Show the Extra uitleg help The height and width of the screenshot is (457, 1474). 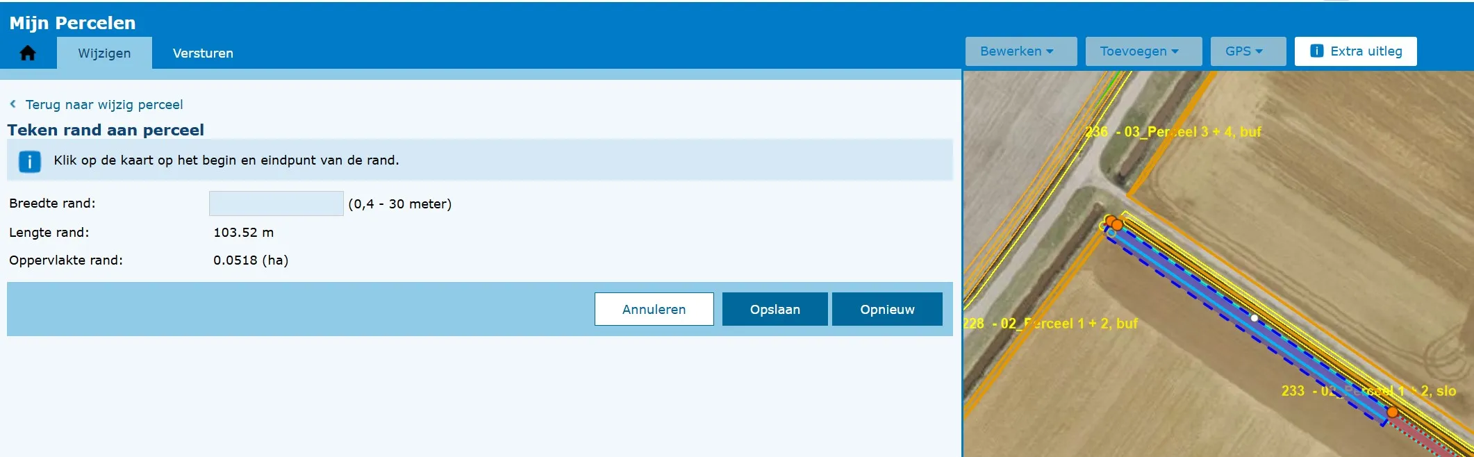tap(1355, 51)
